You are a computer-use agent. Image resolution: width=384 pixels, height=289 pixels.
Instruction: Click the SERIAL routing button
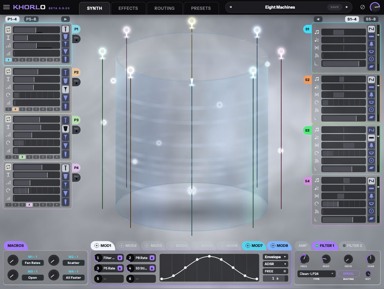pos(348,274)
